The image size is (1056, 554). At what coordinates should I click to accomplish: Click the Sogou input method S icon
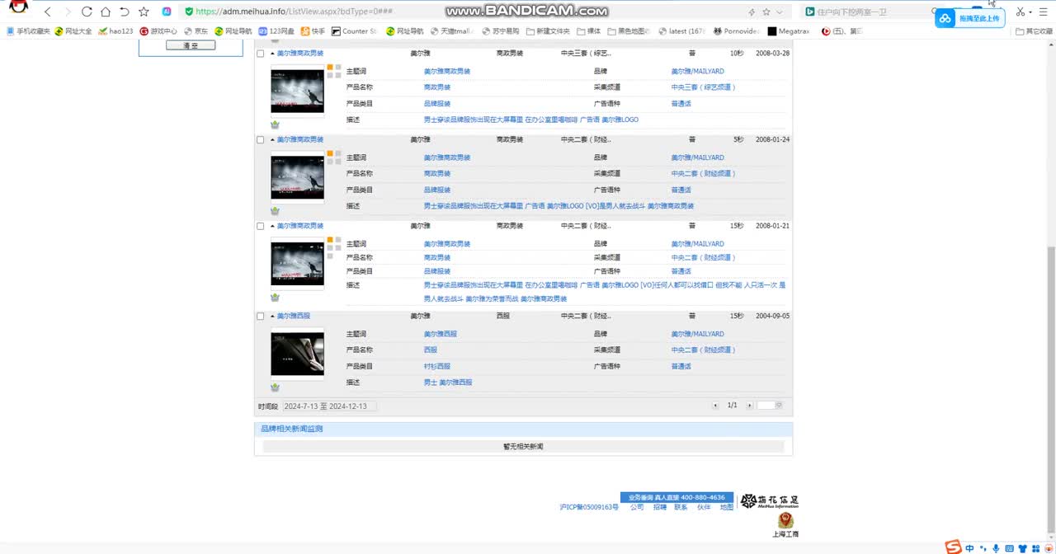tap(953, 547)
